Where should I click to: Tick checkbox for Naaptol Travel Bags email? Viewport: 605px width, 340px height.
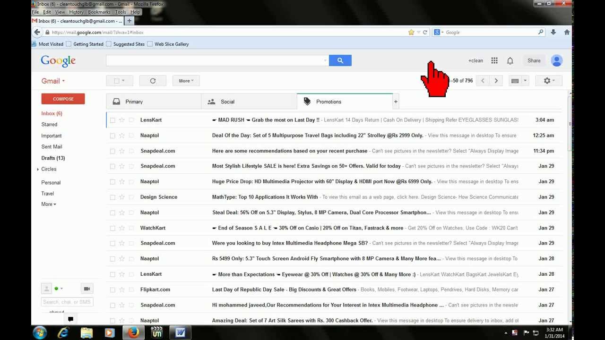(x=112, y=136)
